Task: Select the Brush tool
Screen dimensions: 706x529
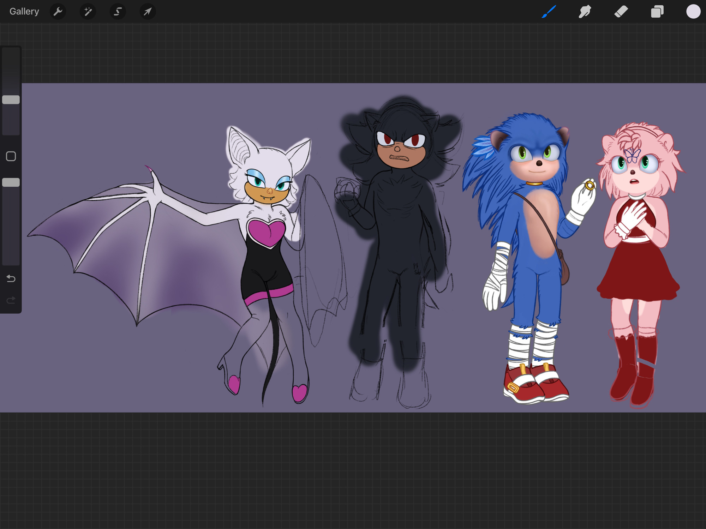Action: (x=549, y=12)
